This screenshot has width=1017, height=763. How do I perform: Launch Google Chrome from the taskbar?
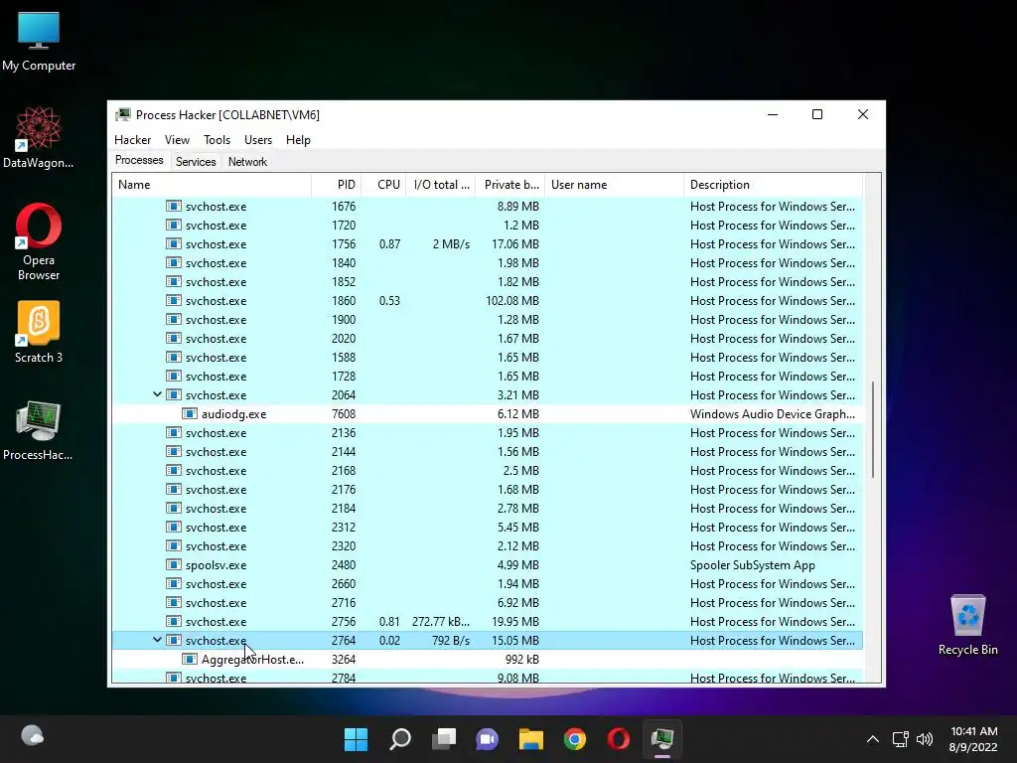point(575,739)
